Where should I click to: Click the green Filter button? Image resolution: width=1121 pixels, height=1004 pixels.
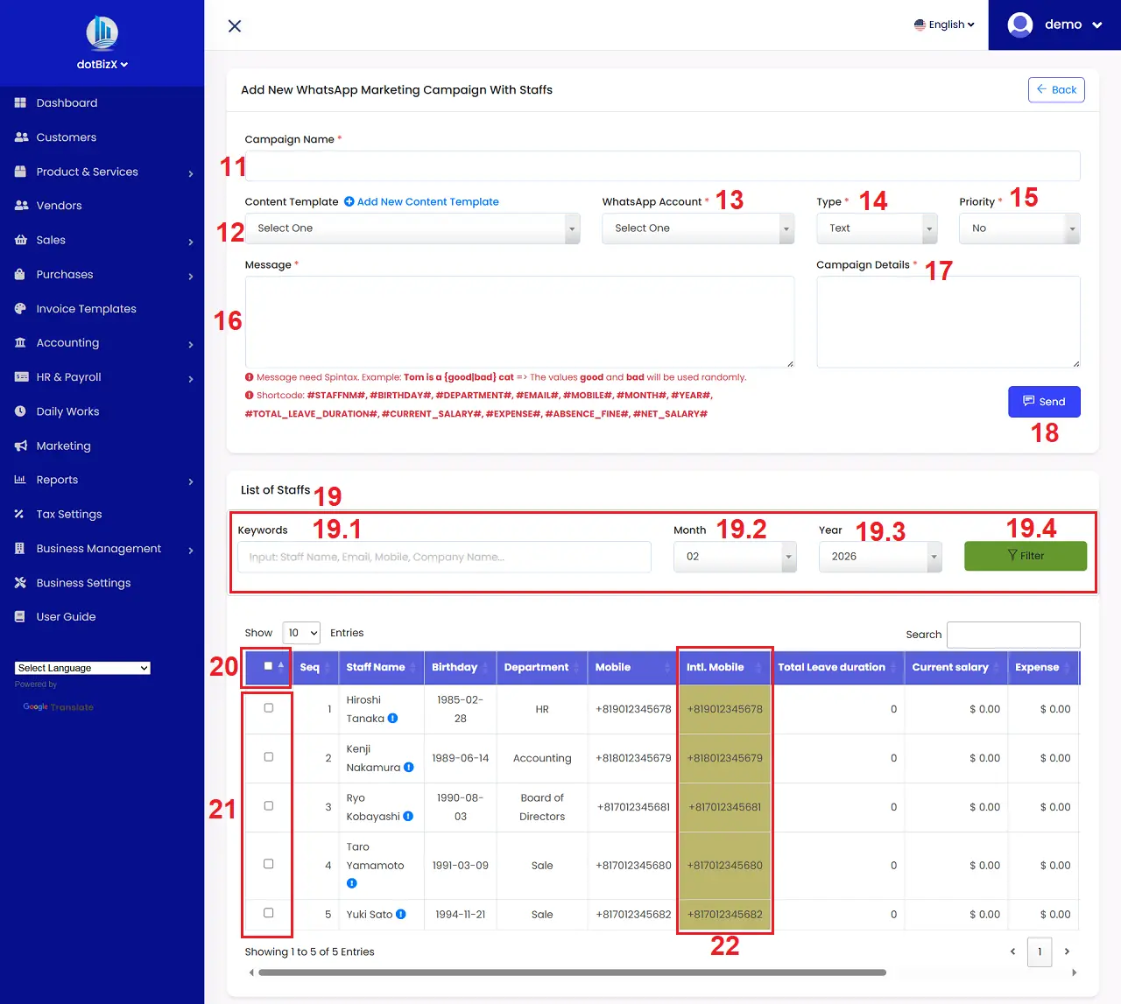[1025, 556]
